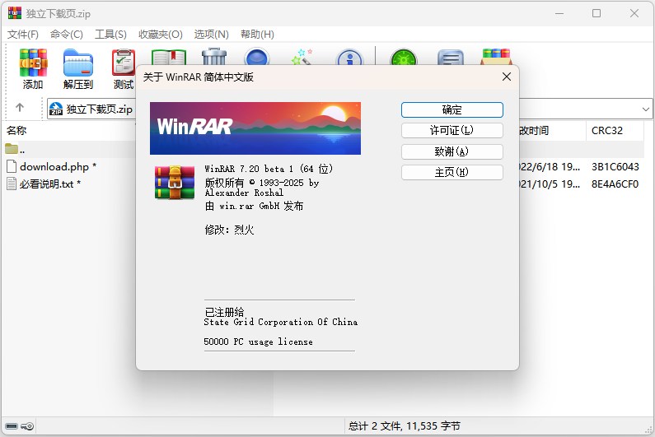Sort by the 修改时间 column header
655x437 pixels.
[x=534, y=131]
